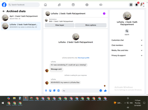Open the GBP currency taskbar widget
148x110 pixels.
[118, 103]
